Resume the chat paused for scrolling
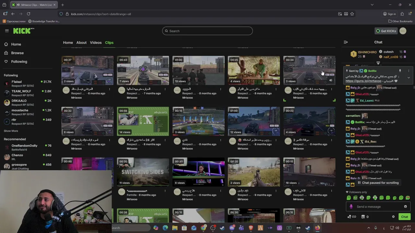 pyautogui.click(x=378, y=183)
